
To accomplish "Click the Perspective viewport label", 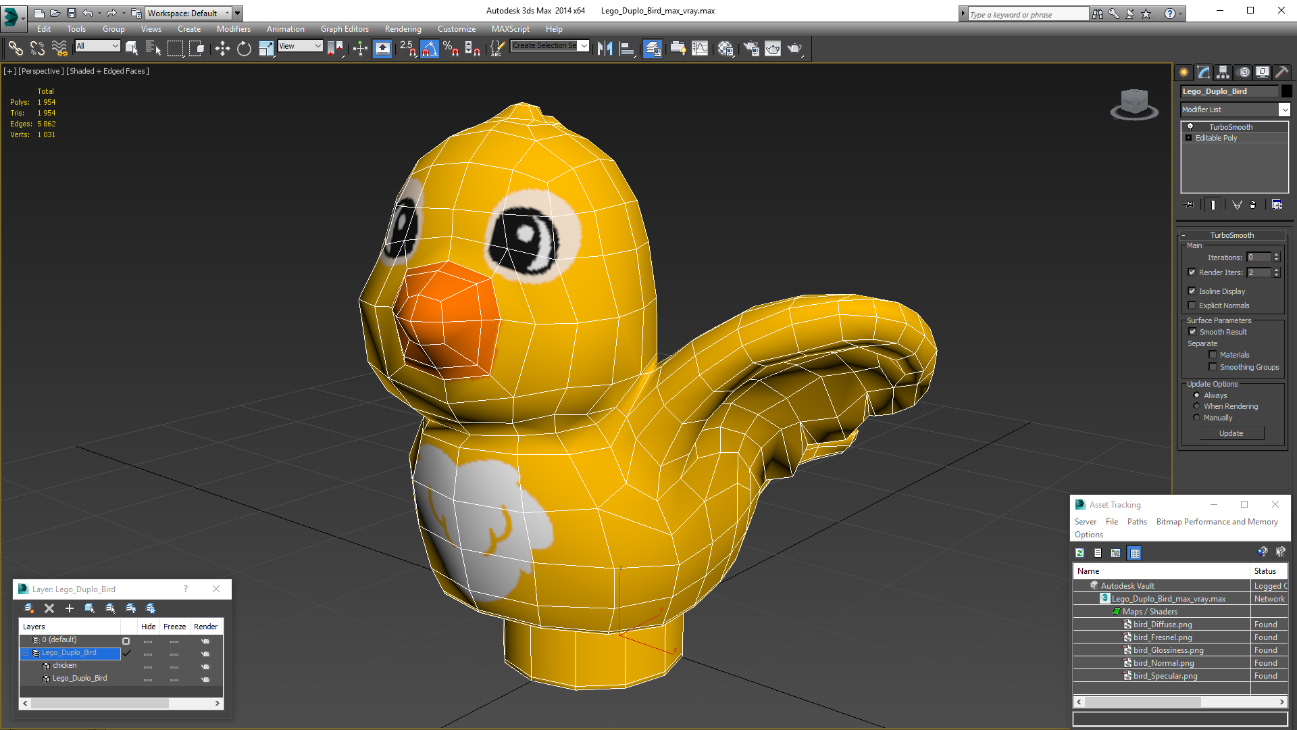I will [41, 71].
